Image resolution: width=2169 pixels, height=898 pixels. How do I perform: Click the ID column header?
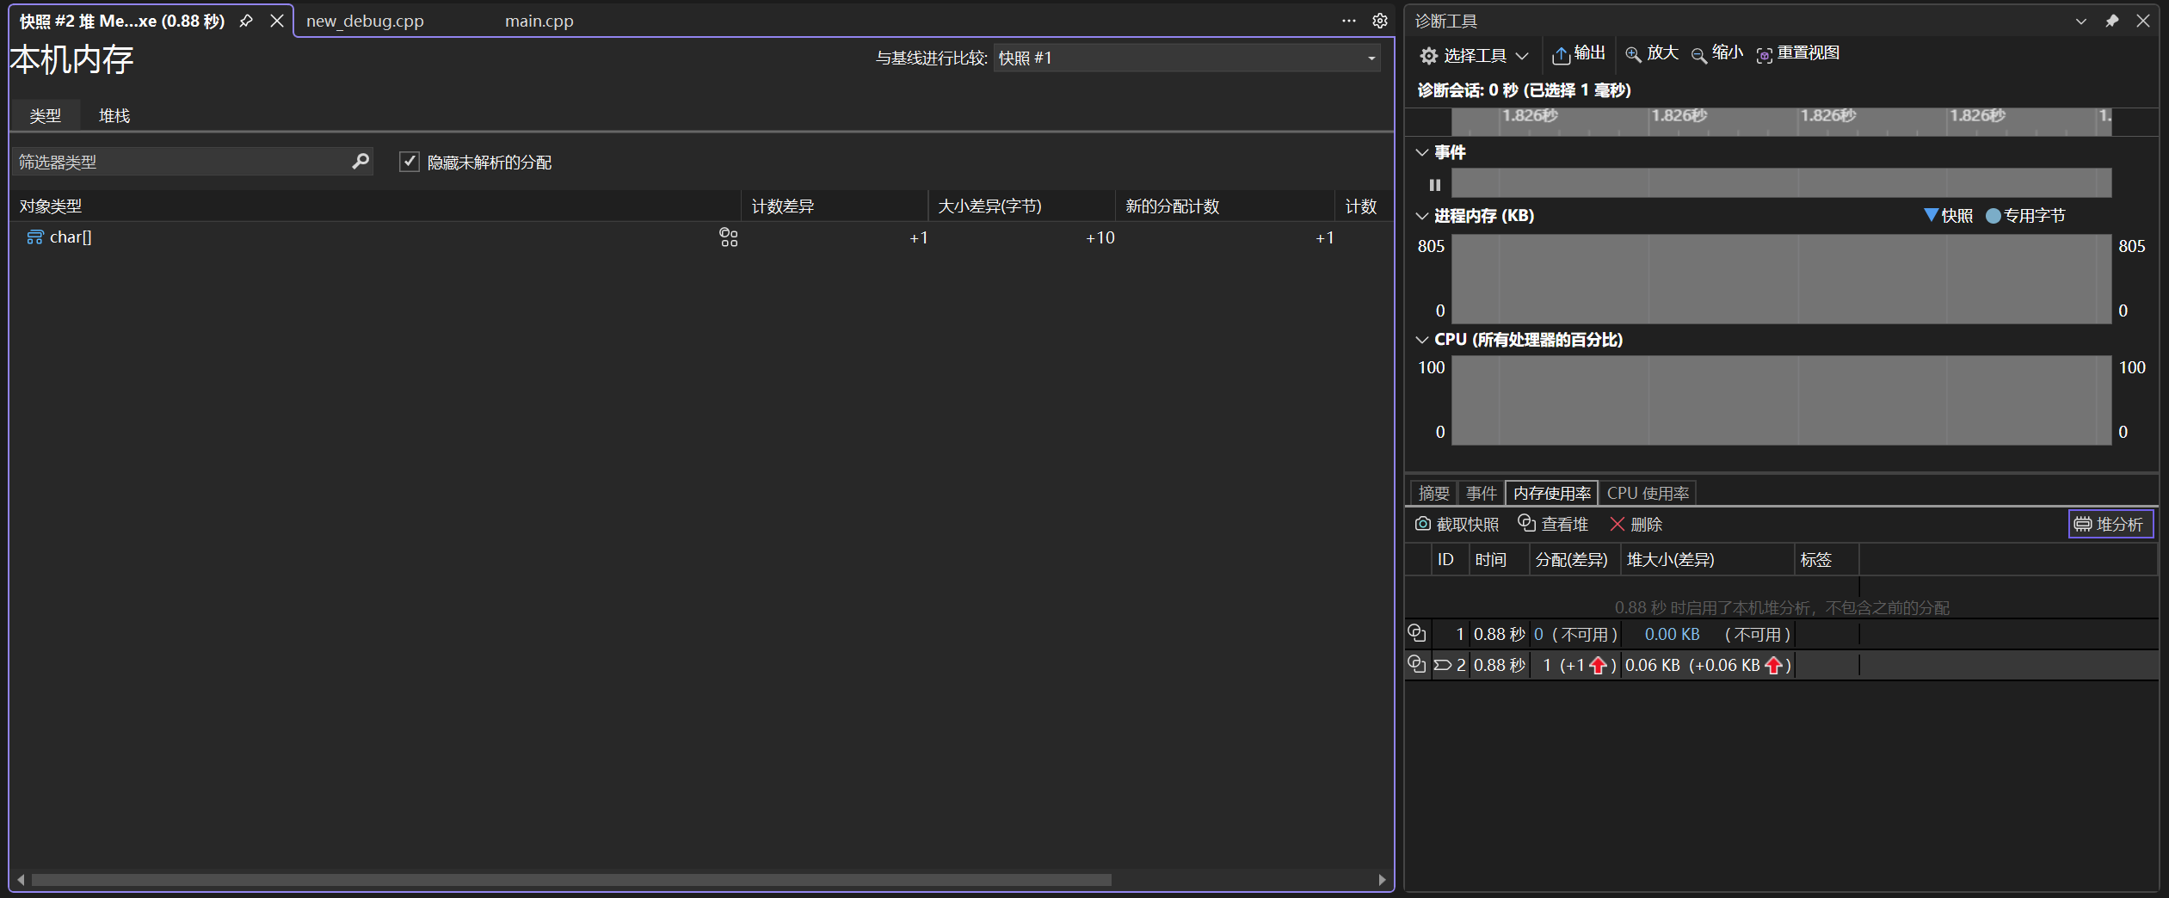[x=1449, y=560]
